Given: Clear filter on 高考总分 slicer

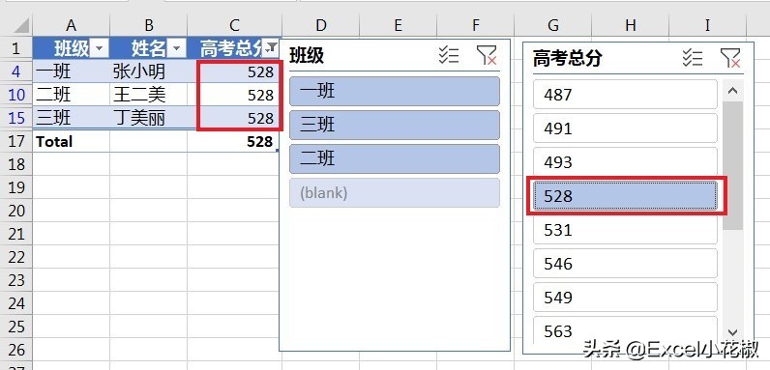Looking at the screenshot, I should (x=730, y=58).
